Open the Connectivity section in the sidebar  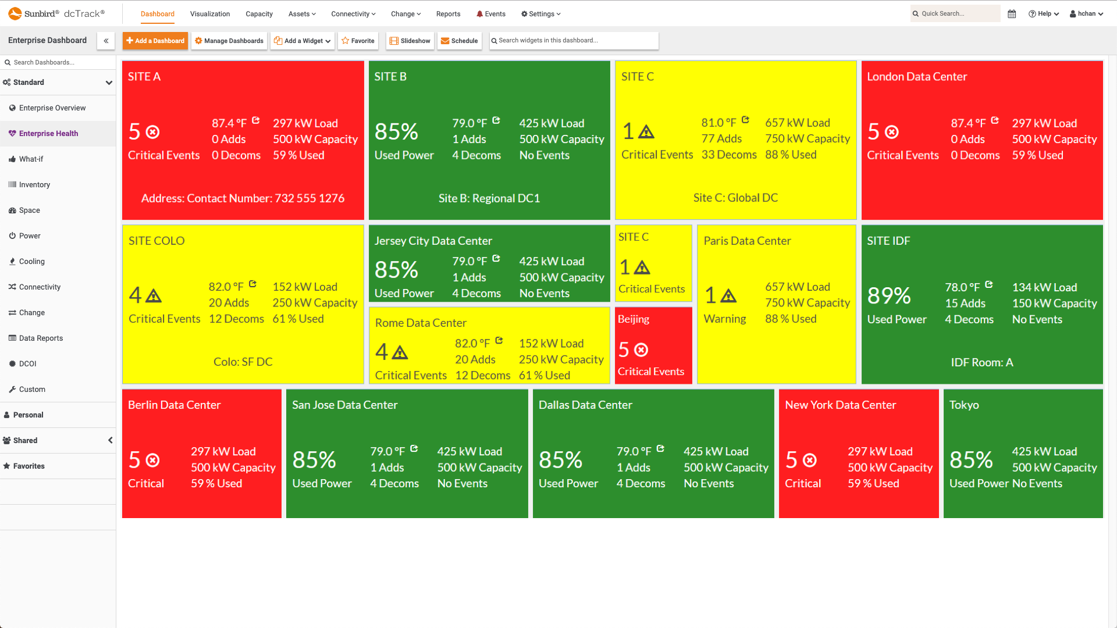click(38, 287)
